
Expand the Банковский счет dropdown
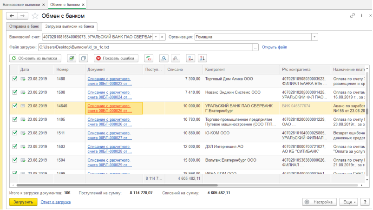(x=156, y=37)
